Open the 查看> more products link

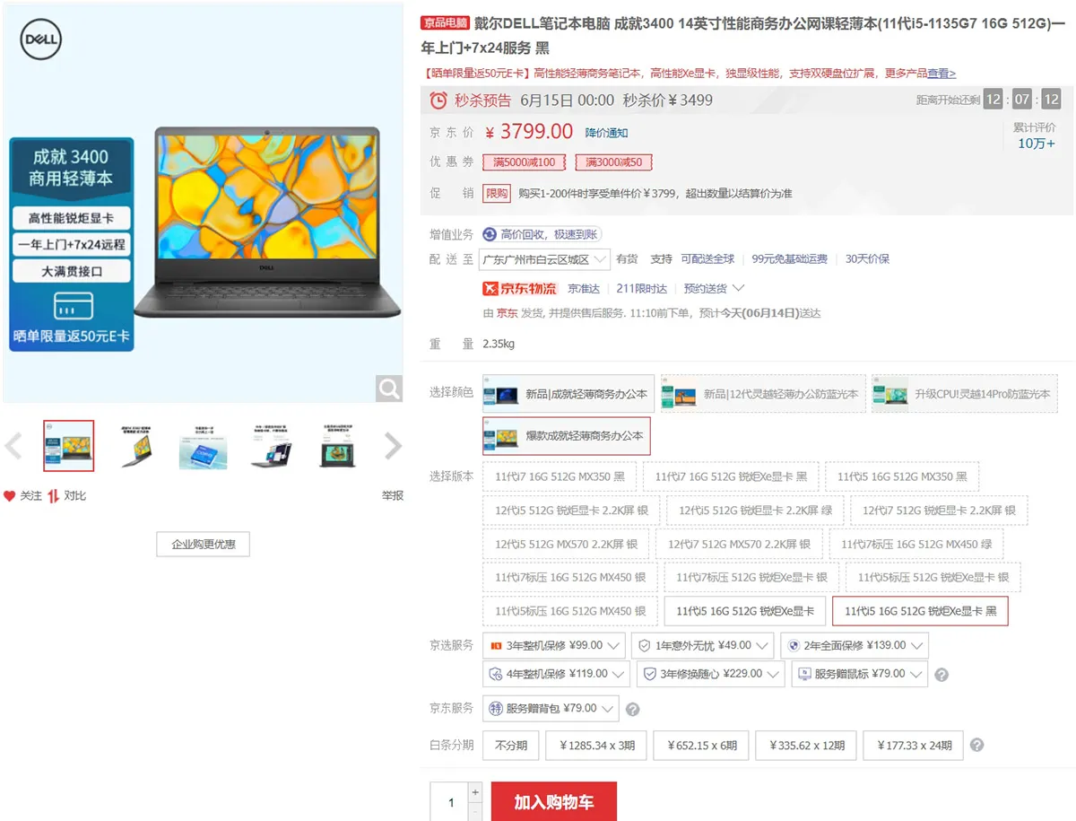pyautogui.click(x=941, y=74)
